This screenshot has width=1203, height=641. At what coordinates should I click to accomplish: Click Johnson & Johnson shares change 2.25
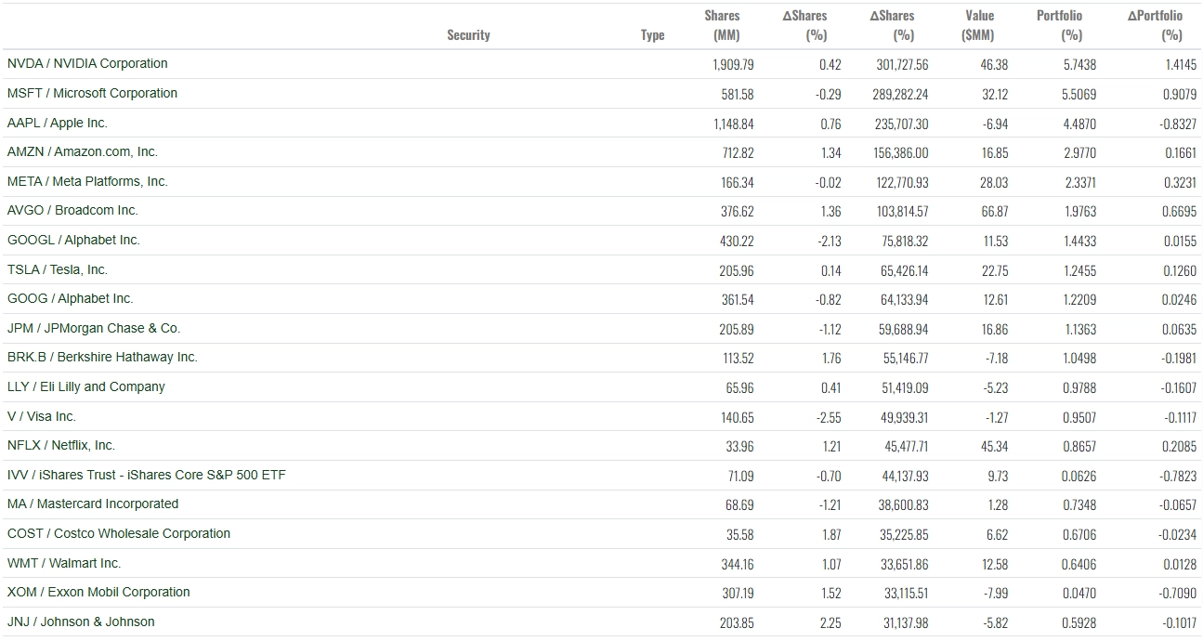tap(830, 623)
